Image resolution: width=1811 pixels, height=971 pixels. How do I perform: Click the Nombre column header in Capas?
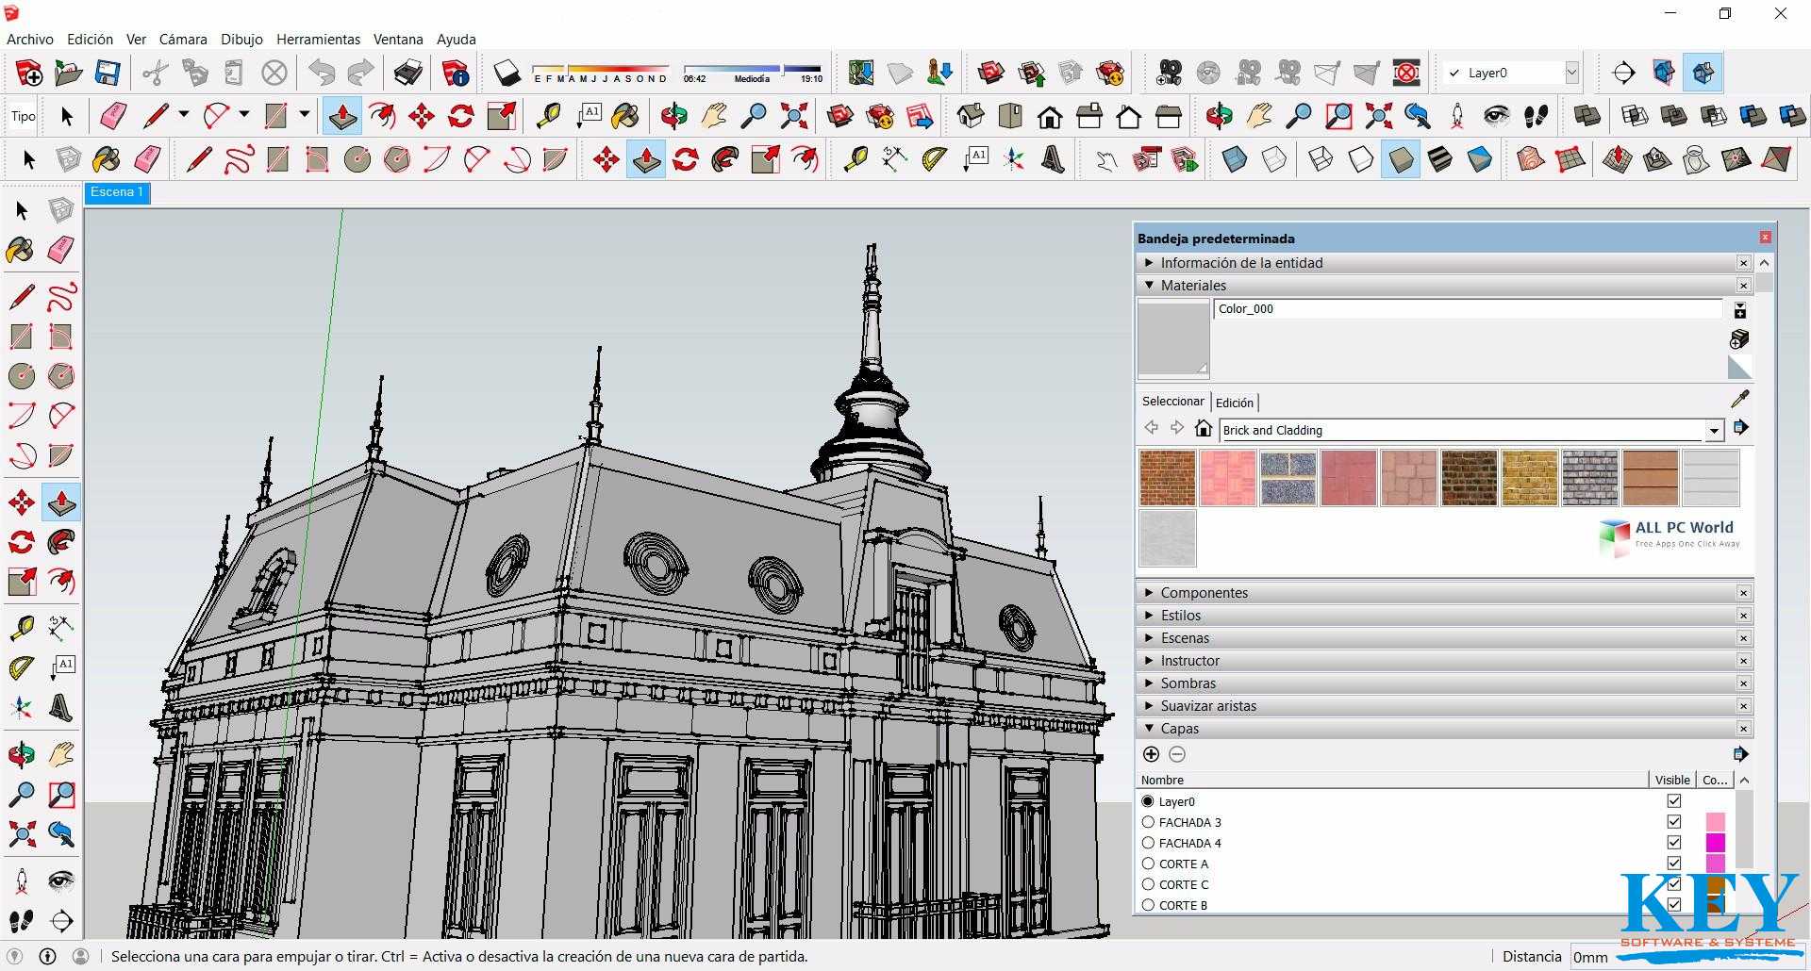(x=1392, y=780)
